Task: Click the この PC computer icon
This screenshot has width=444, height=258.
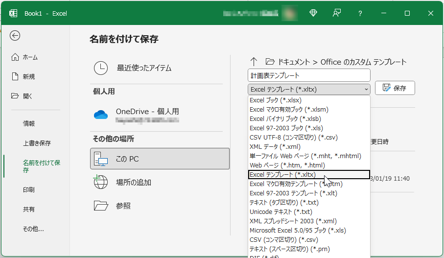Action: click(101, 159)
